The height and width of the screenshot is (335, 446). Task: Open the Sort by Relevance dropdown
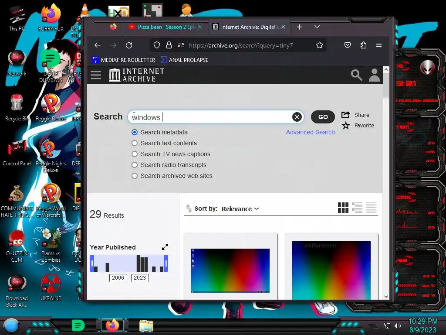[240, 209]
